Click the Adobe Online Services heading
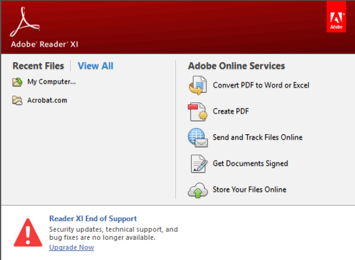The height and width of the screenshot is (260, 355). tap(236, 66)
